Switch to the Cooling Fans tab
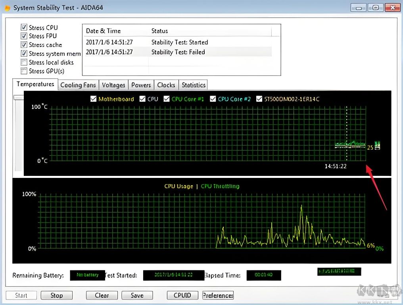 coord(78,85)
